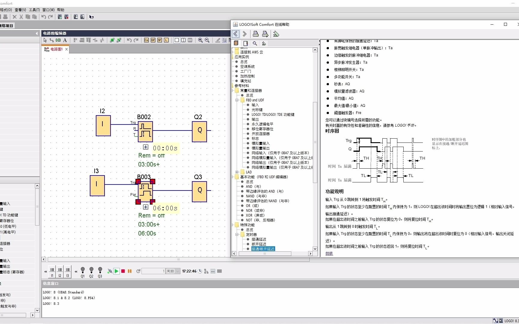The image size is (519, 324).
Task: Toggle simulation input switch I2
Action: pos(60,272)
